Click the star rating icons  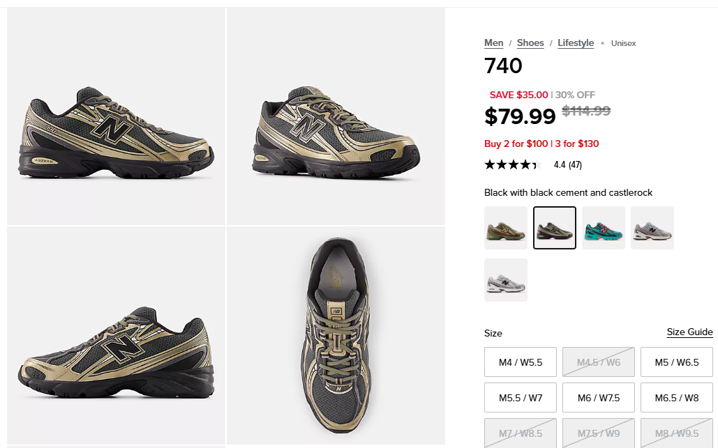pos(513,165)
